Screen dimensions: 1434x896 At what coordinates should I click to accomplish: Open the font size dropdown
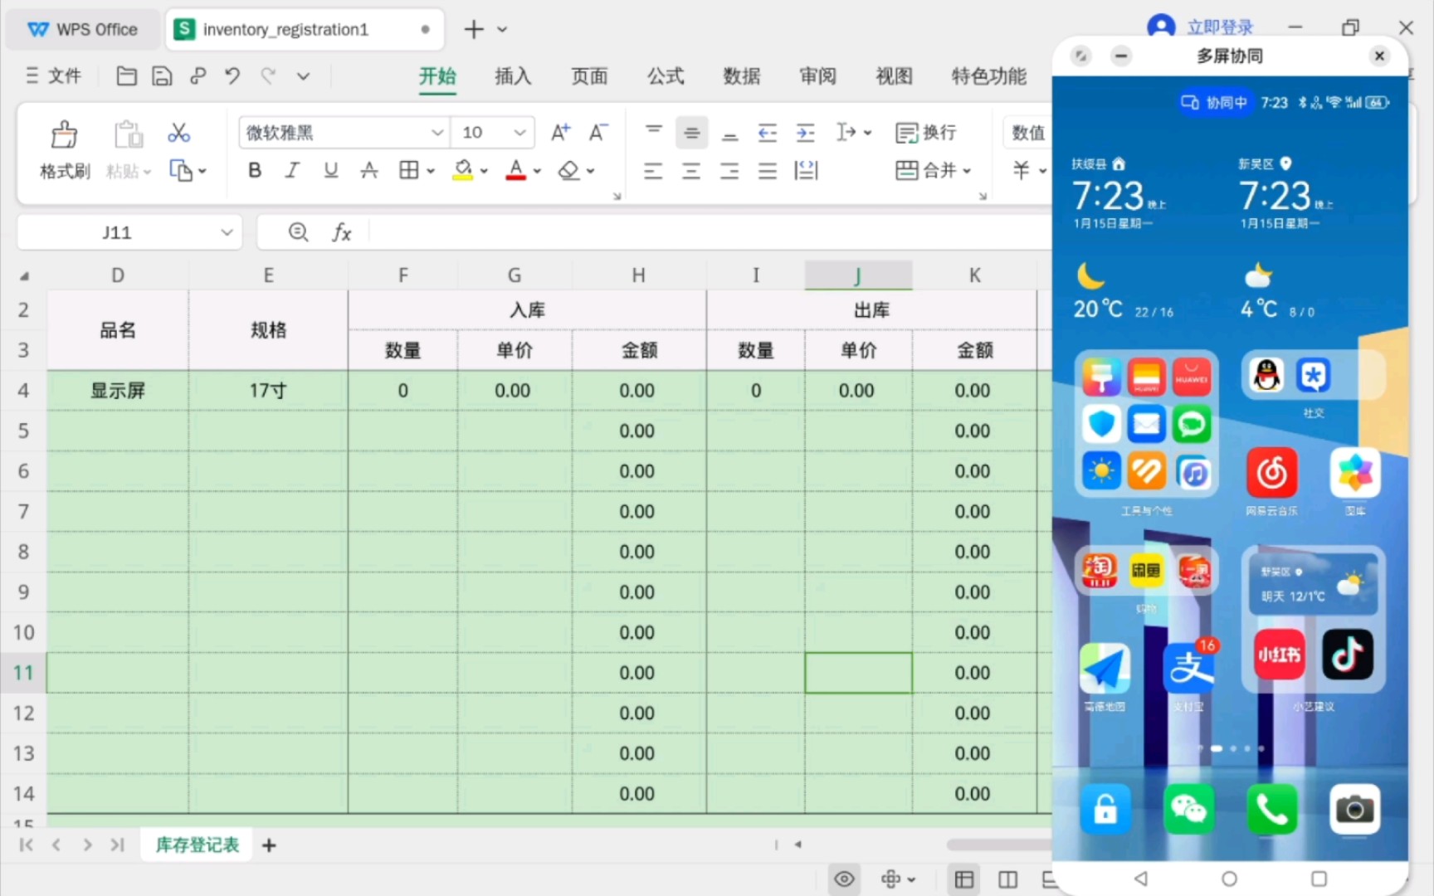pos(519,132)
